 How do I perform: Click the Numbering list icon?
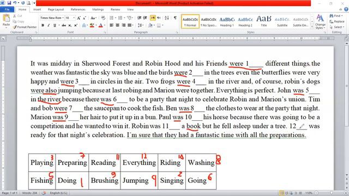click(x=120, y=18)
